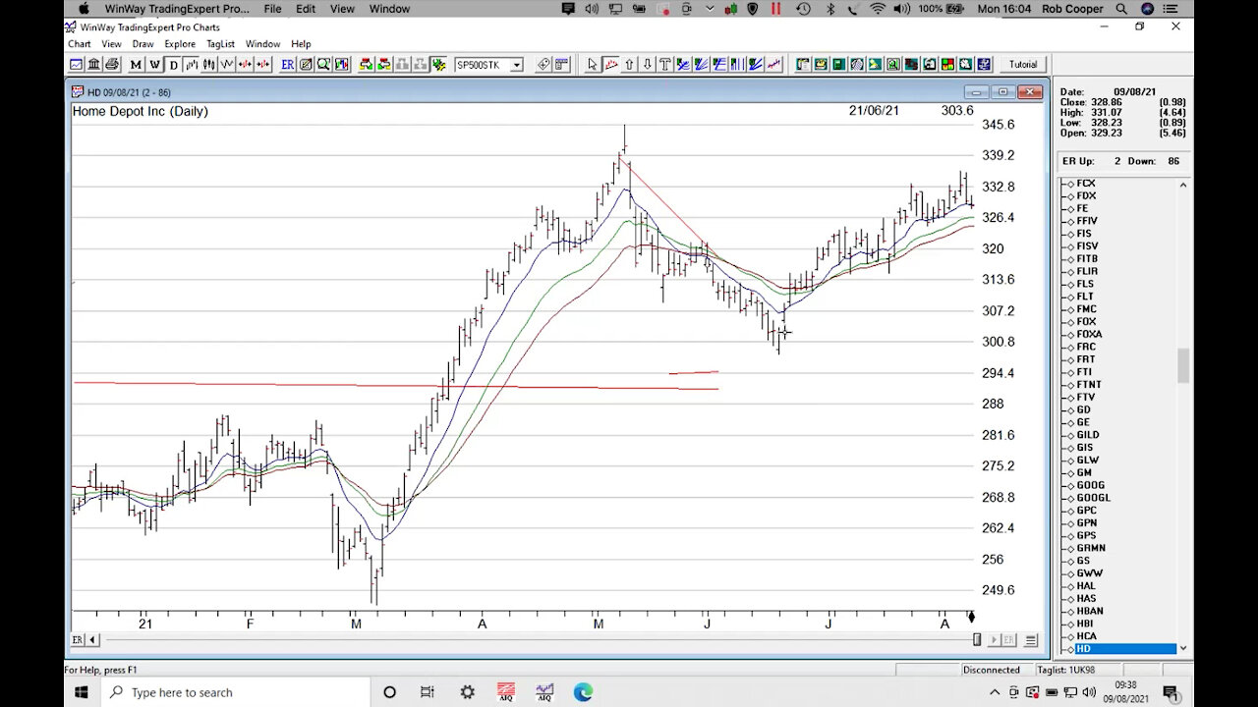
Task: Select GE in the ticker list
Action: (x=1083, y=422)
